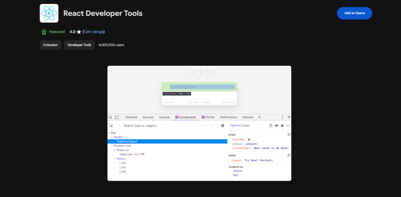Screen dimensions: 401x197
Task: Click the select-component picker icon beside search
Action: pyautogui.click(x=111, y=126)
